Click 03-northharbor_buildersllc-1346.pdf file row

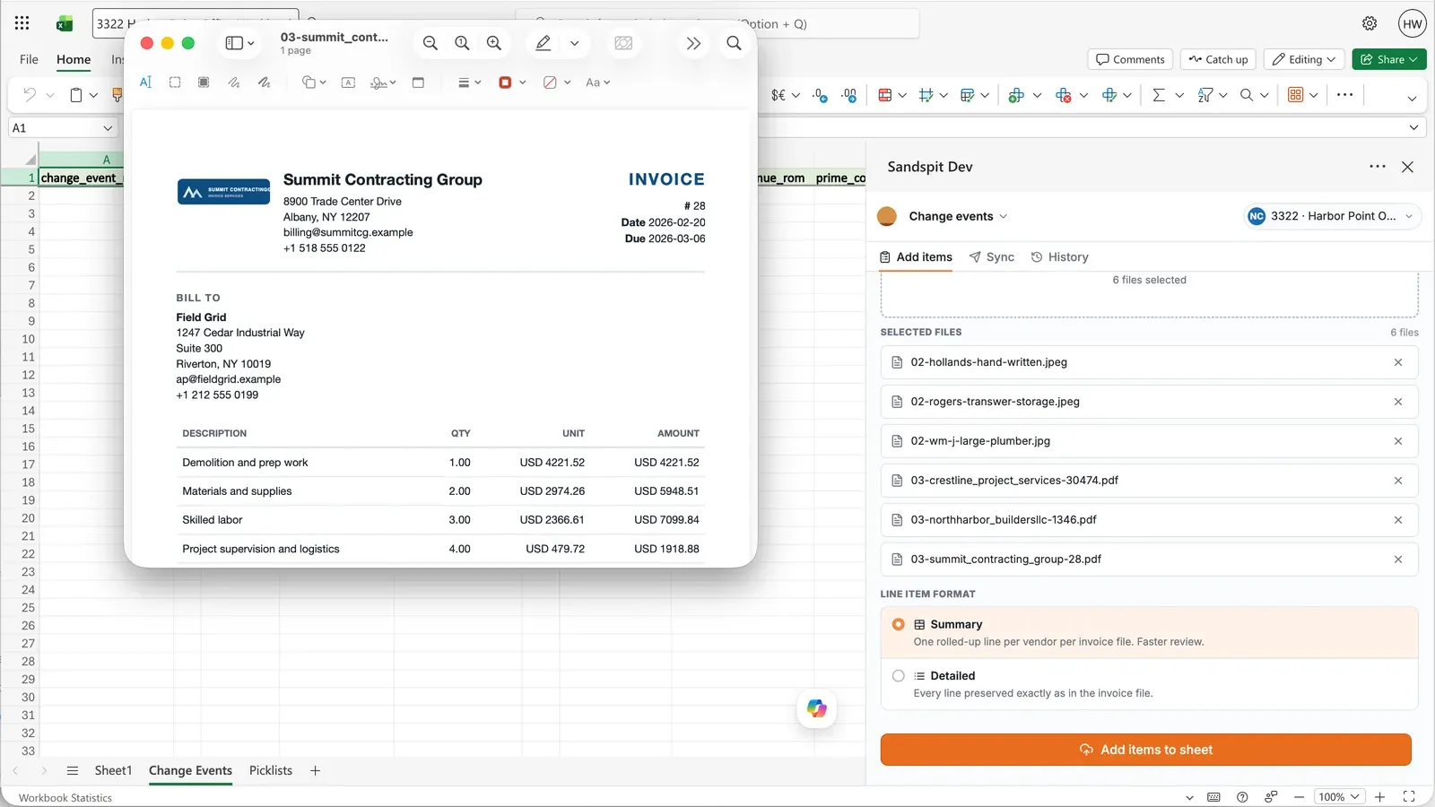coord(1149,520)
